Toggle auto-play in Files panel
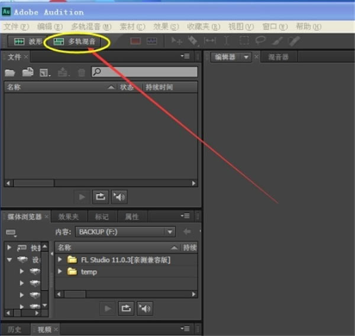This screenshot has width=355, height=336. [120, 197]
